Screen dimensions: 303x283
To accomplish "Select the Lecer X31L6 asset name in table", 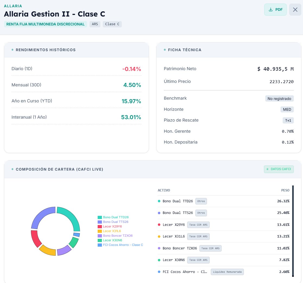I will (x=174, y=236).
